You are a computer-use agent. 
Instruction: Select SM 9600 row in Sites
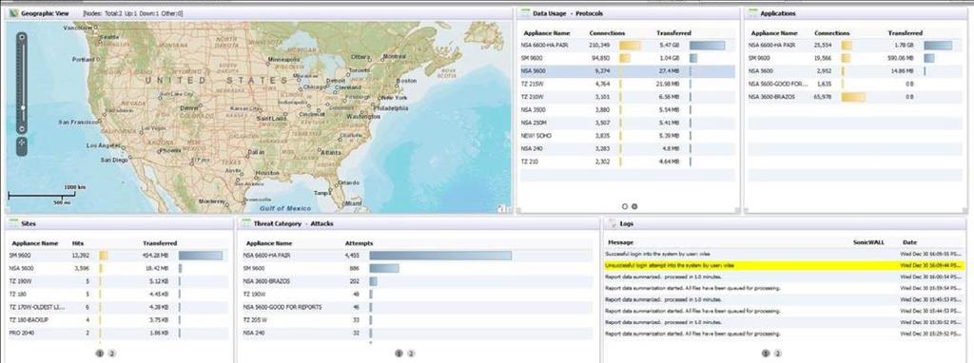coord(118,255)
